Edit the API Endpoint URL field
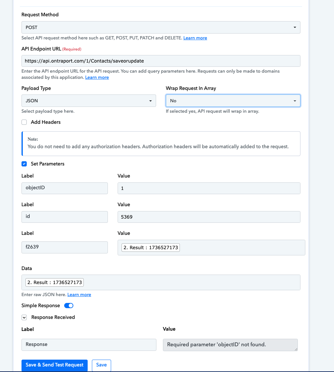This screenshot has height=372, width=334. point(161,61)
